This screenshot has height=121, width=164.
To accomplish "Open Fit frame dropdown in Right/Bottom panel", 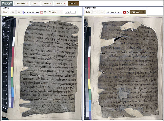I will 137,12.
